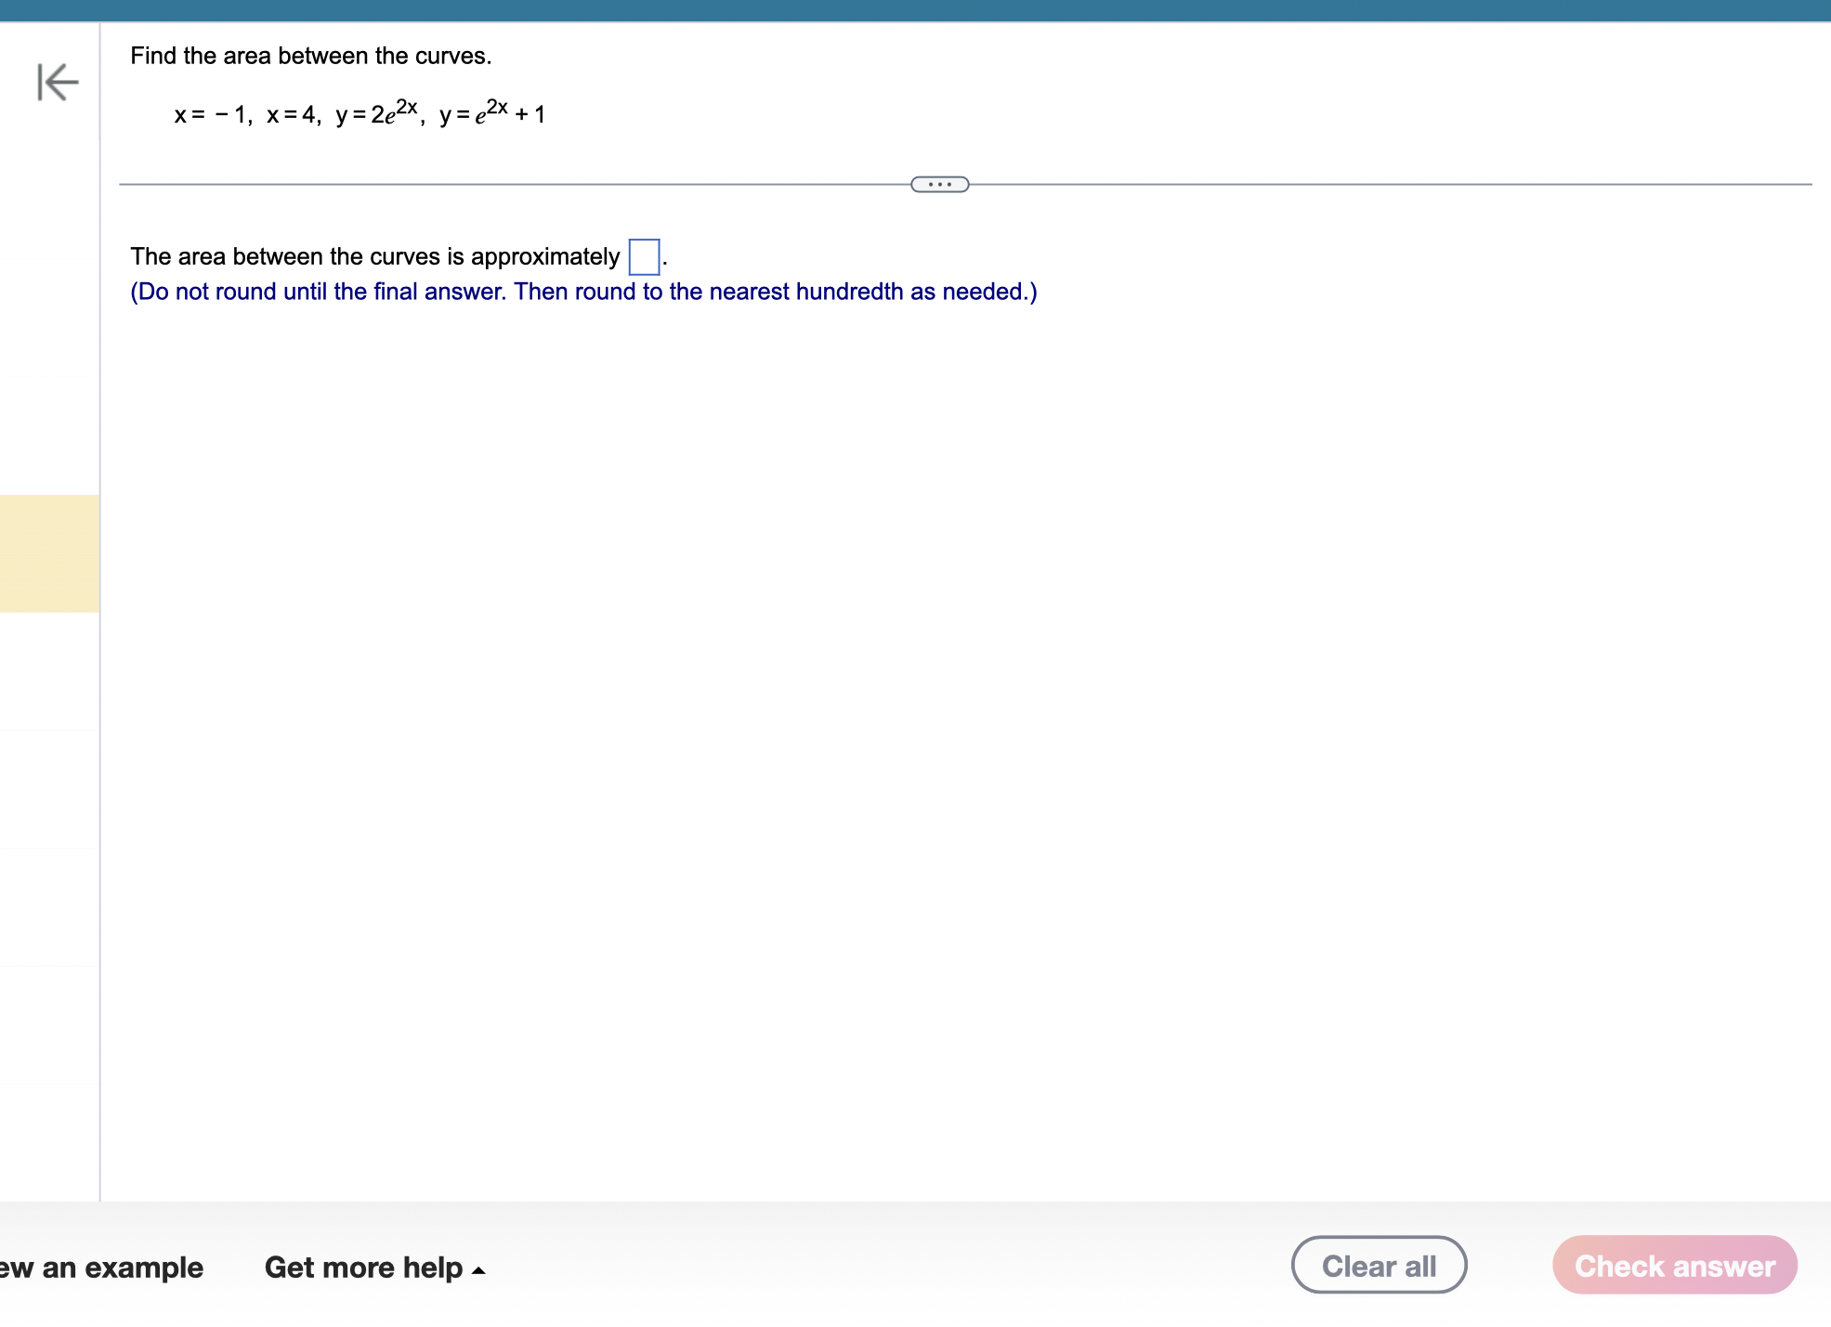Click the highlighted sidebar strip for current question
This screenshot has width=1831, height=1327.
pyautogui.click(x=46, y=554)
